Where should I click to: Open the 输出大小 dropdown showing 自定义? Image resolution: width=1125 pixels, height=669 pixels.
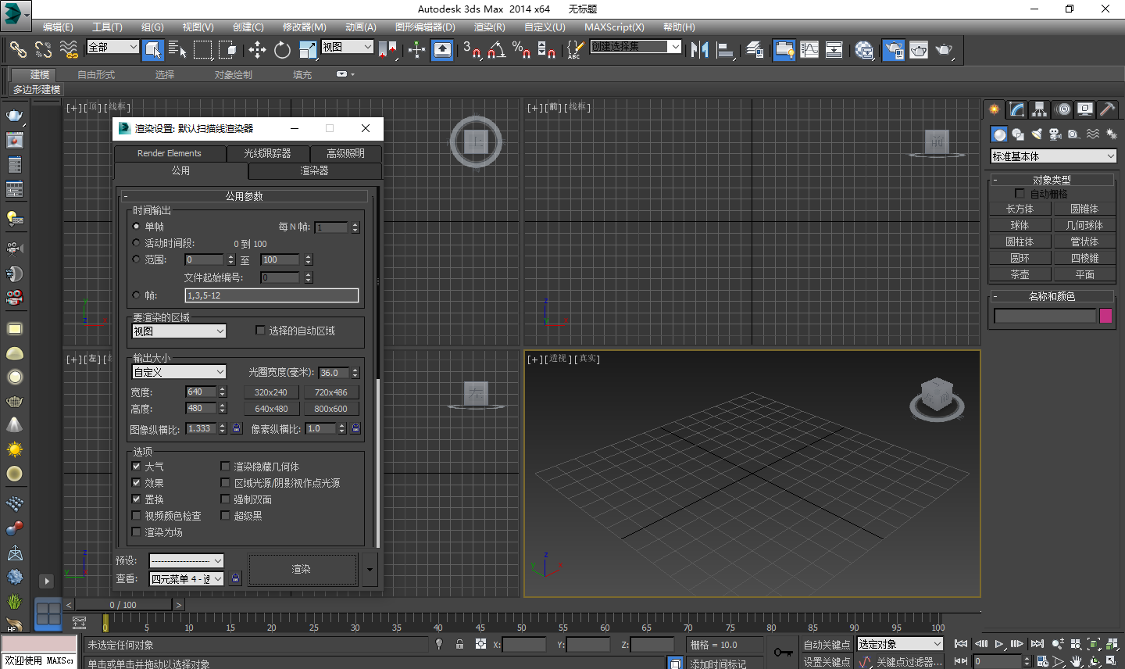178,372
